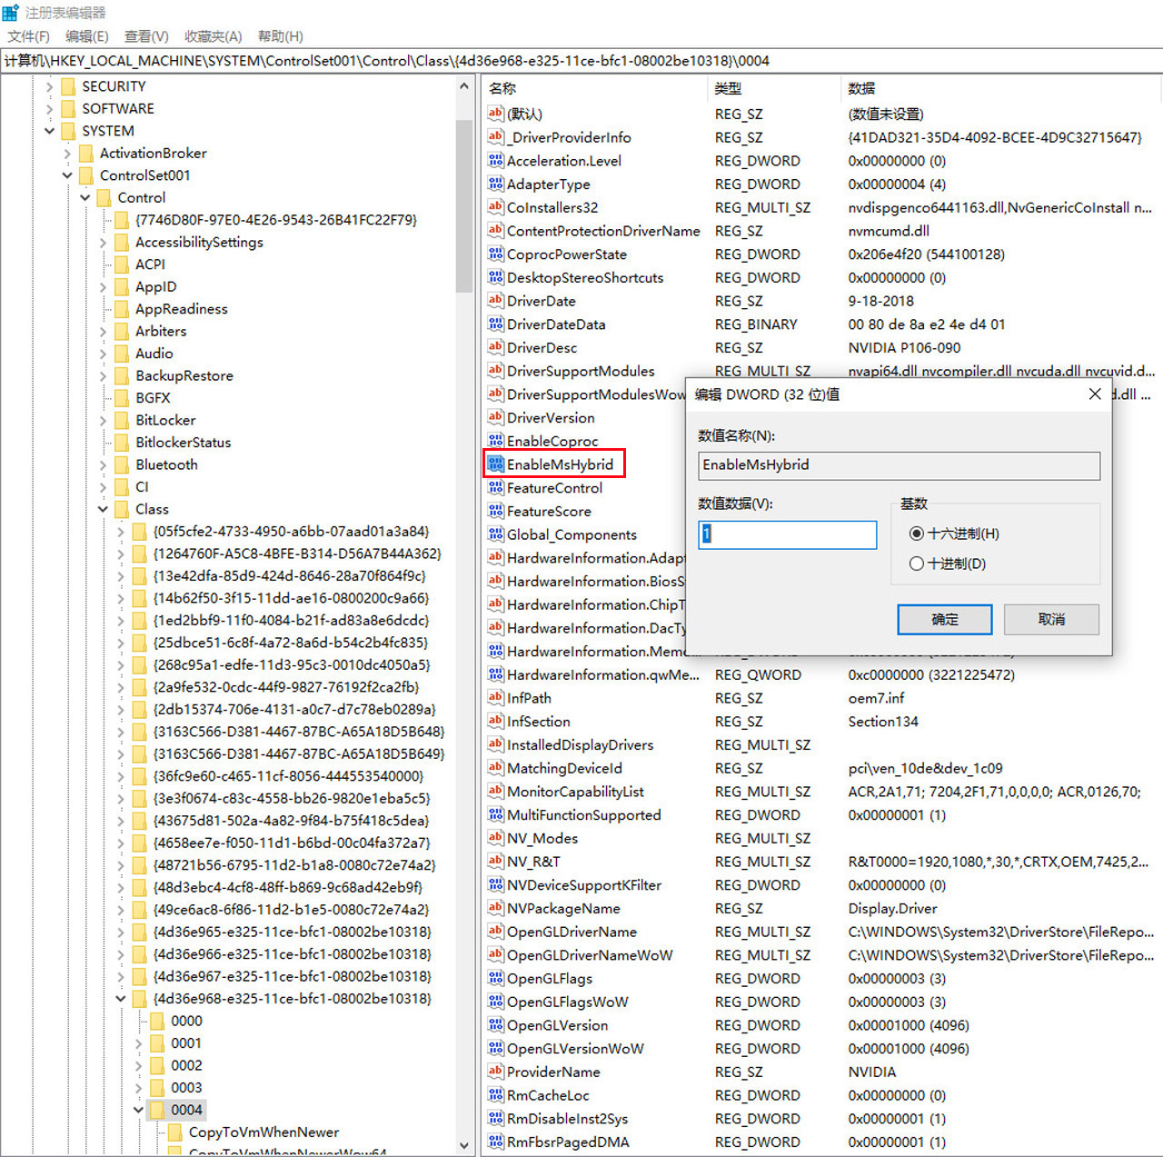
Task: Confirm the DWORD edit with 确定
Action: (x=945, y=619)
